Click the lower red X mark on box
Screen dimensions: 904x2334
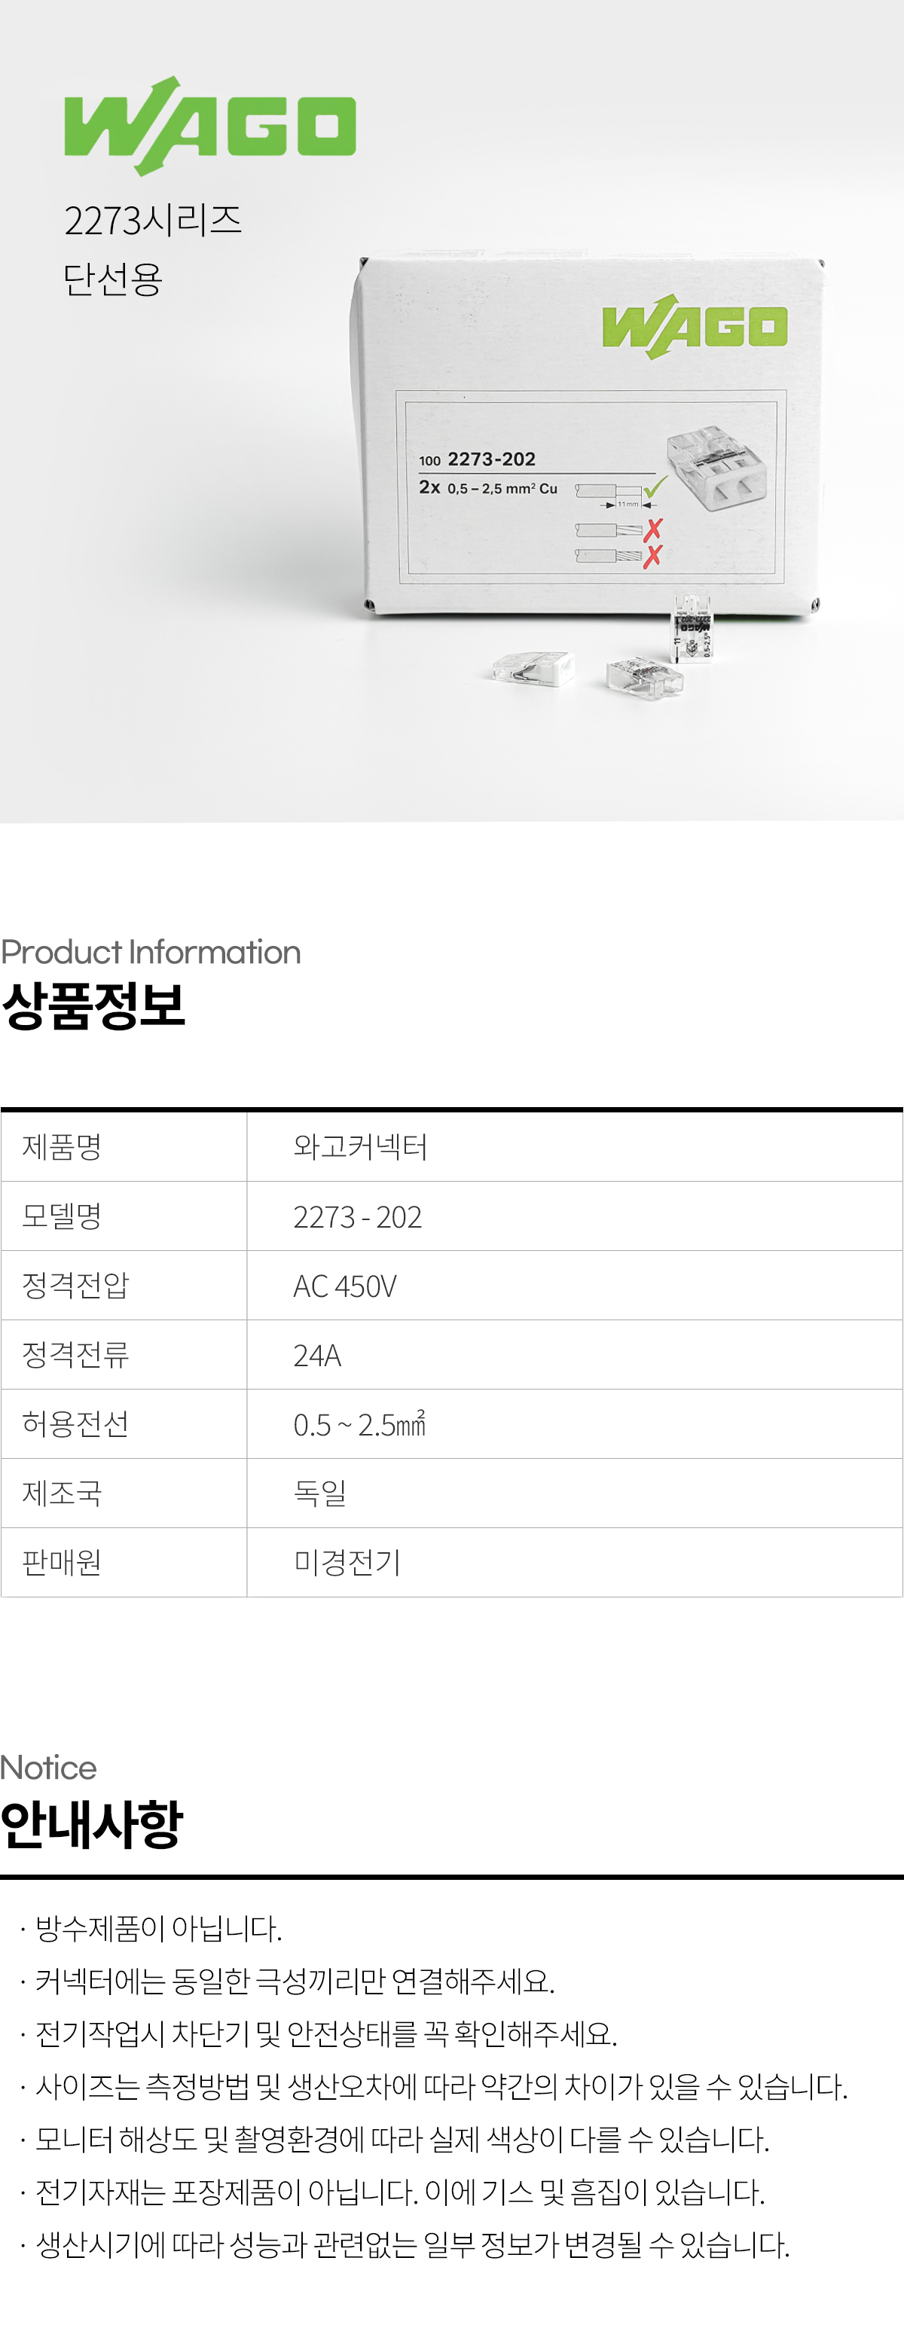point(653,557)
